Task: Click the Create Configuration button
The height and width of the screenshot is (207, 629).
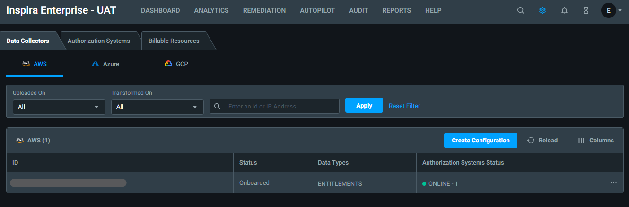Action: (480, 140)
